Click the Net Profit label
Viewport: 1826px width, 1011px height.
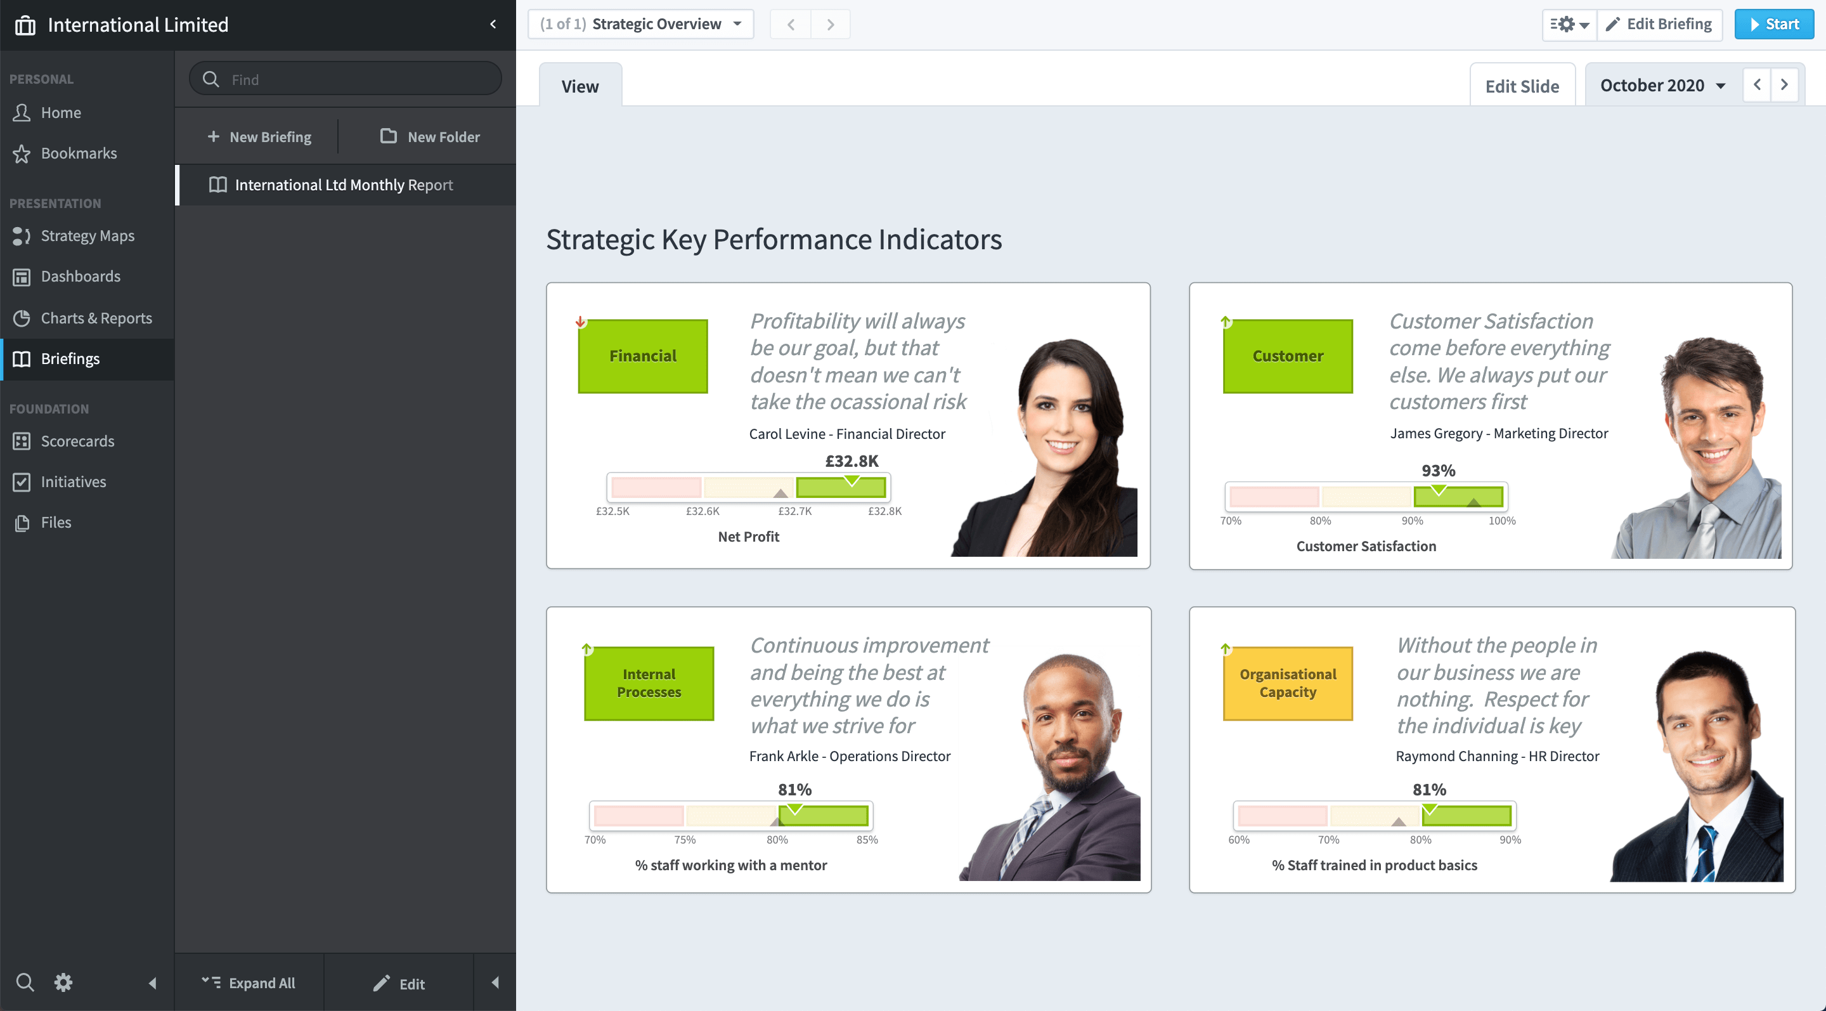coord(749,537)
